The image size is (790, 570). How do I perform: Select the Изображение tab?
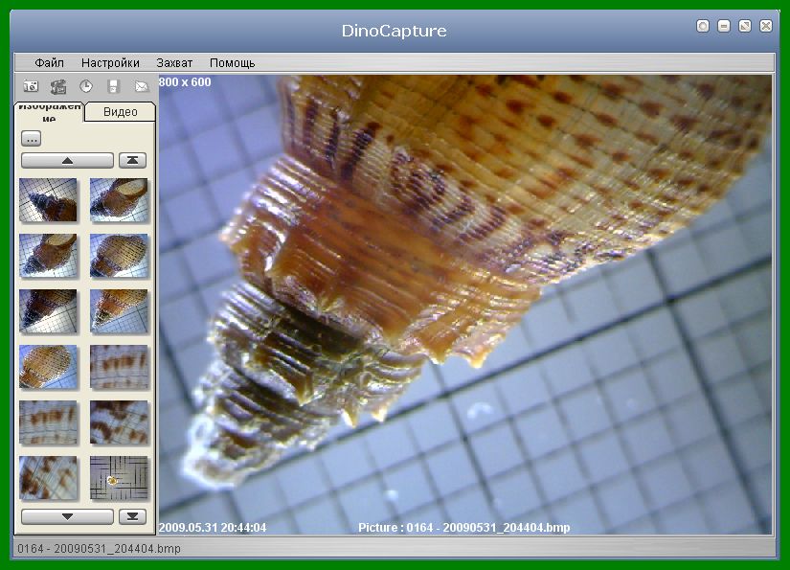point(49,112)
